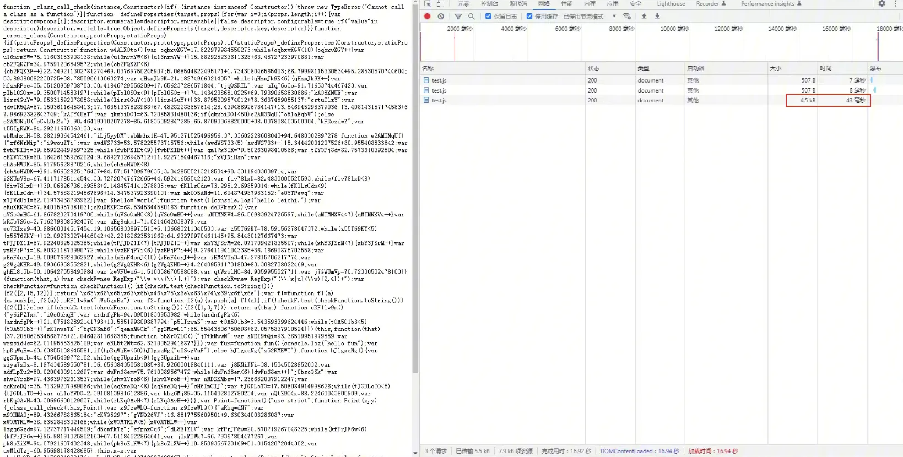Screen dimensions: 903x457
Task: Select the 4.5 kB test.js request
Action: pos(439,100)
